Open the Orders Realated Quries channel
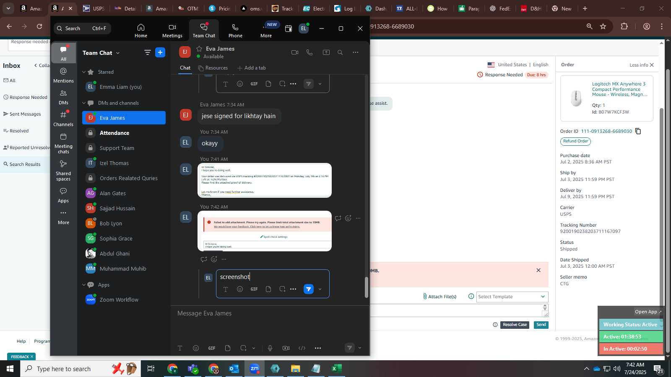671x377 pixels. (124, 178)
